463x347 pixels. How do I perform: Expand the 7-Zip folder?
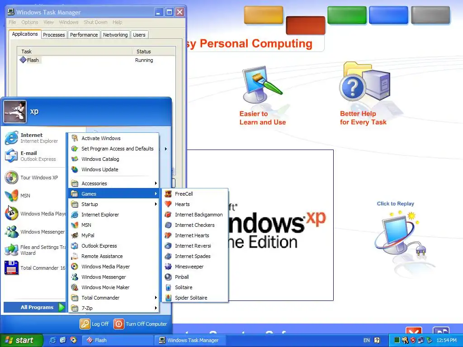[113, 308]
